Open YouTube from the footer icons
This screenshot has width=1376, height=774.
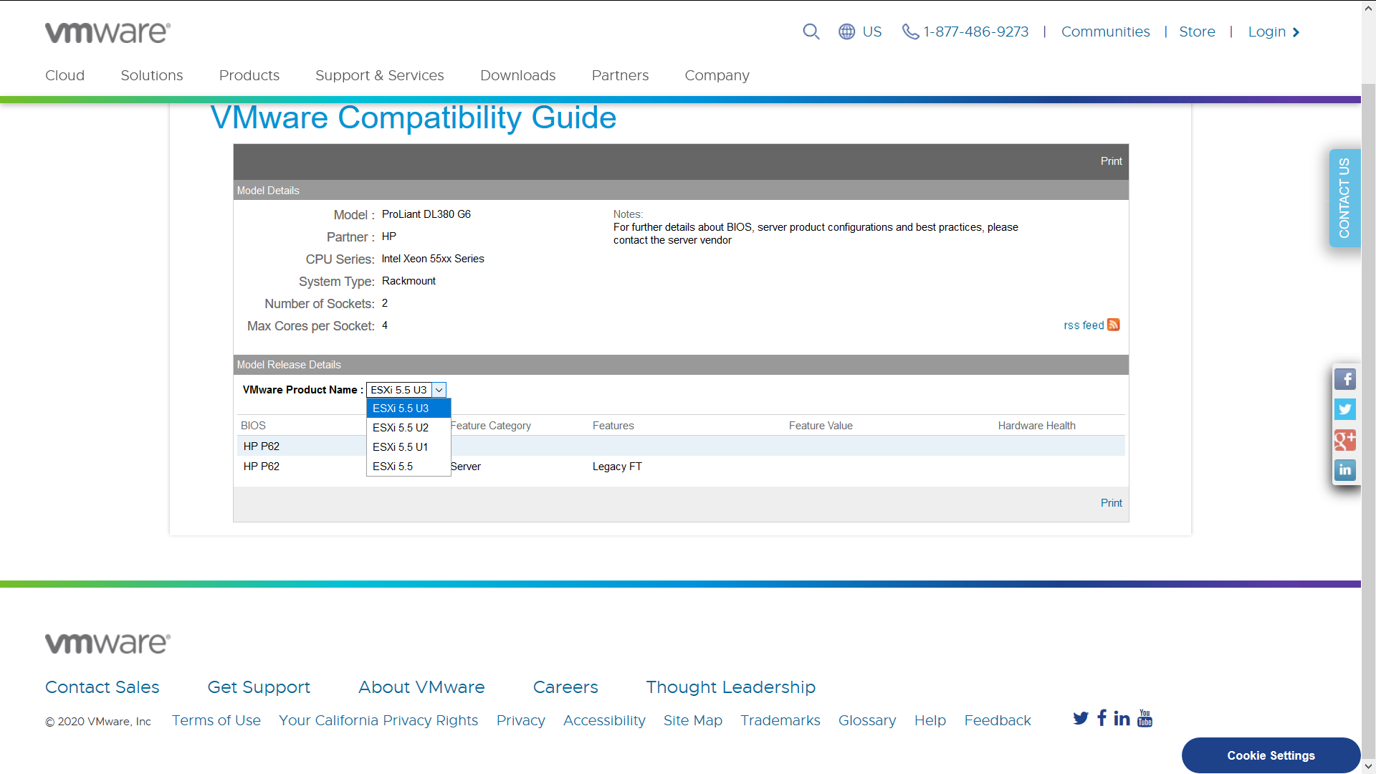coord(1144,718)
